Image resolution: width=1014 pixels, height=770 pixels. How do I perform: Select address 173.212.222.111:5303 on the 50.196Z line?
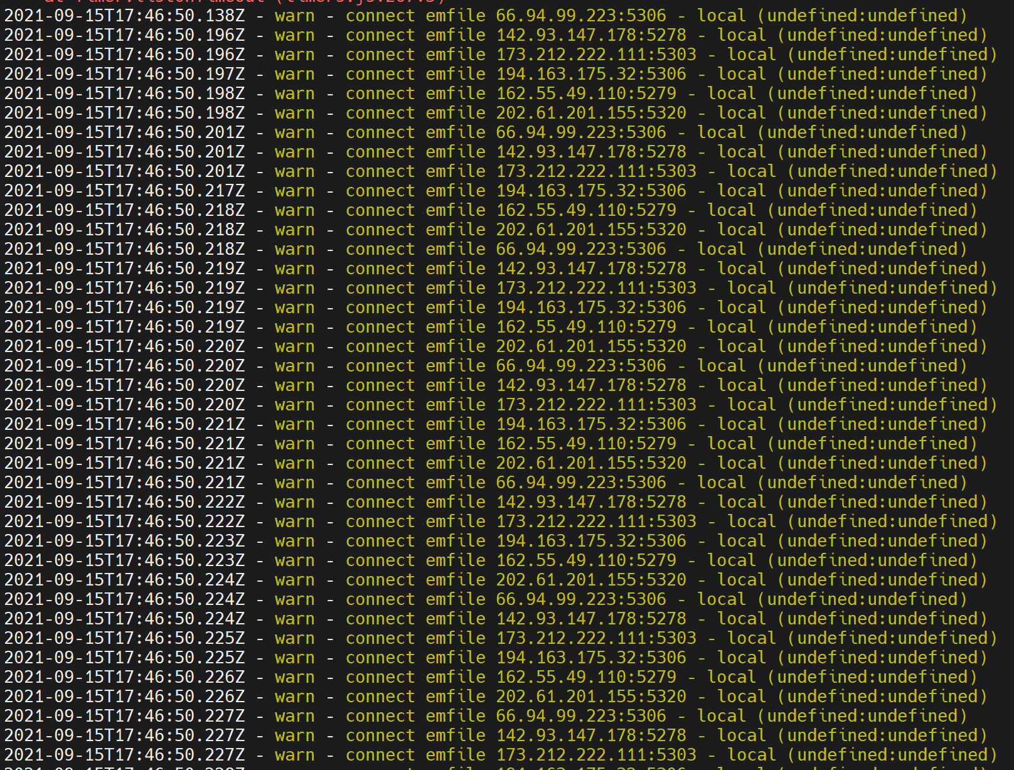(596, 55)
